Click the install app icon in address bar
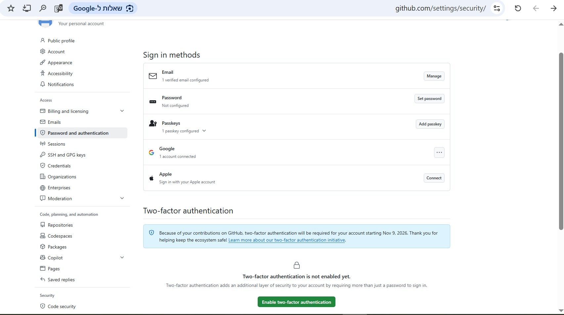The image size is (564, 315). (27, 8)
